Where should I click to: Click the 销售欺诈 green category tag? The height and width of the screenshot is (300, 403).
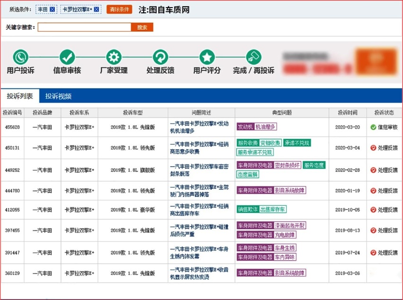point(248,209)
